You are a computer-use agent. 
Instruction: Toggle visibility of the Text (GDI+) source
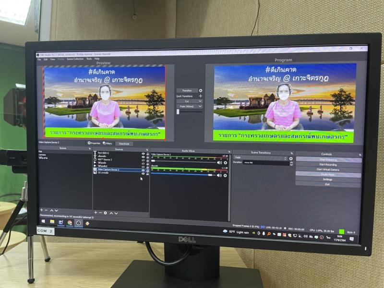[143, 154]
